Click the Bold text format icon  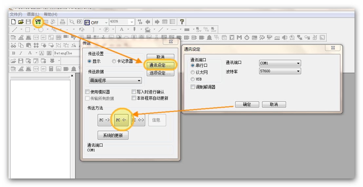tap(13, 53)
